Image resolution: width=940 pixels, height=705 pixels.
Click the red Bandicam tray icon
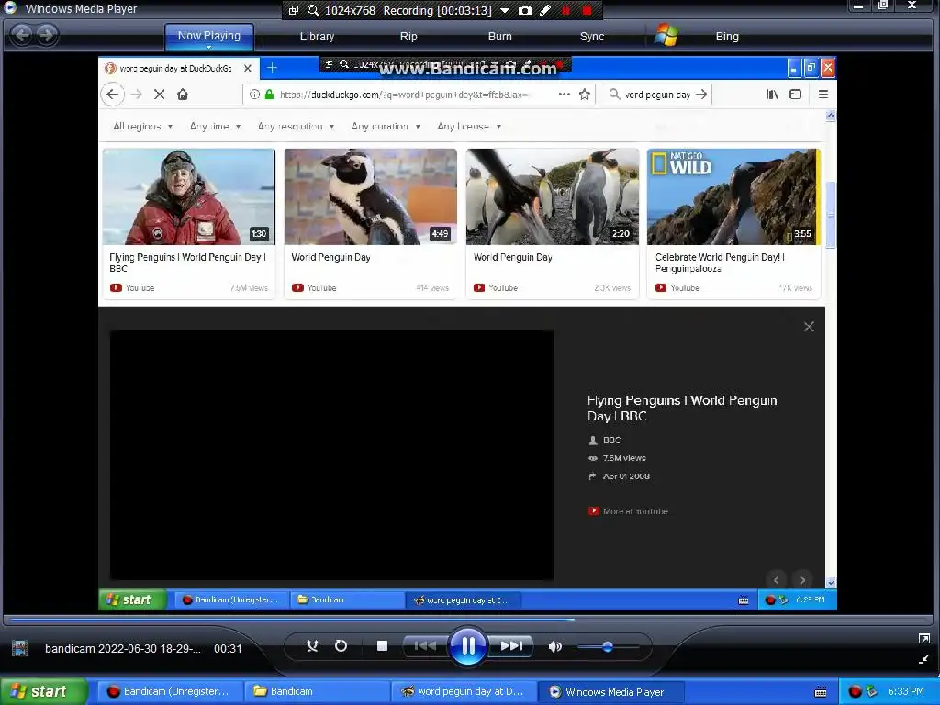tap(855, 692)
